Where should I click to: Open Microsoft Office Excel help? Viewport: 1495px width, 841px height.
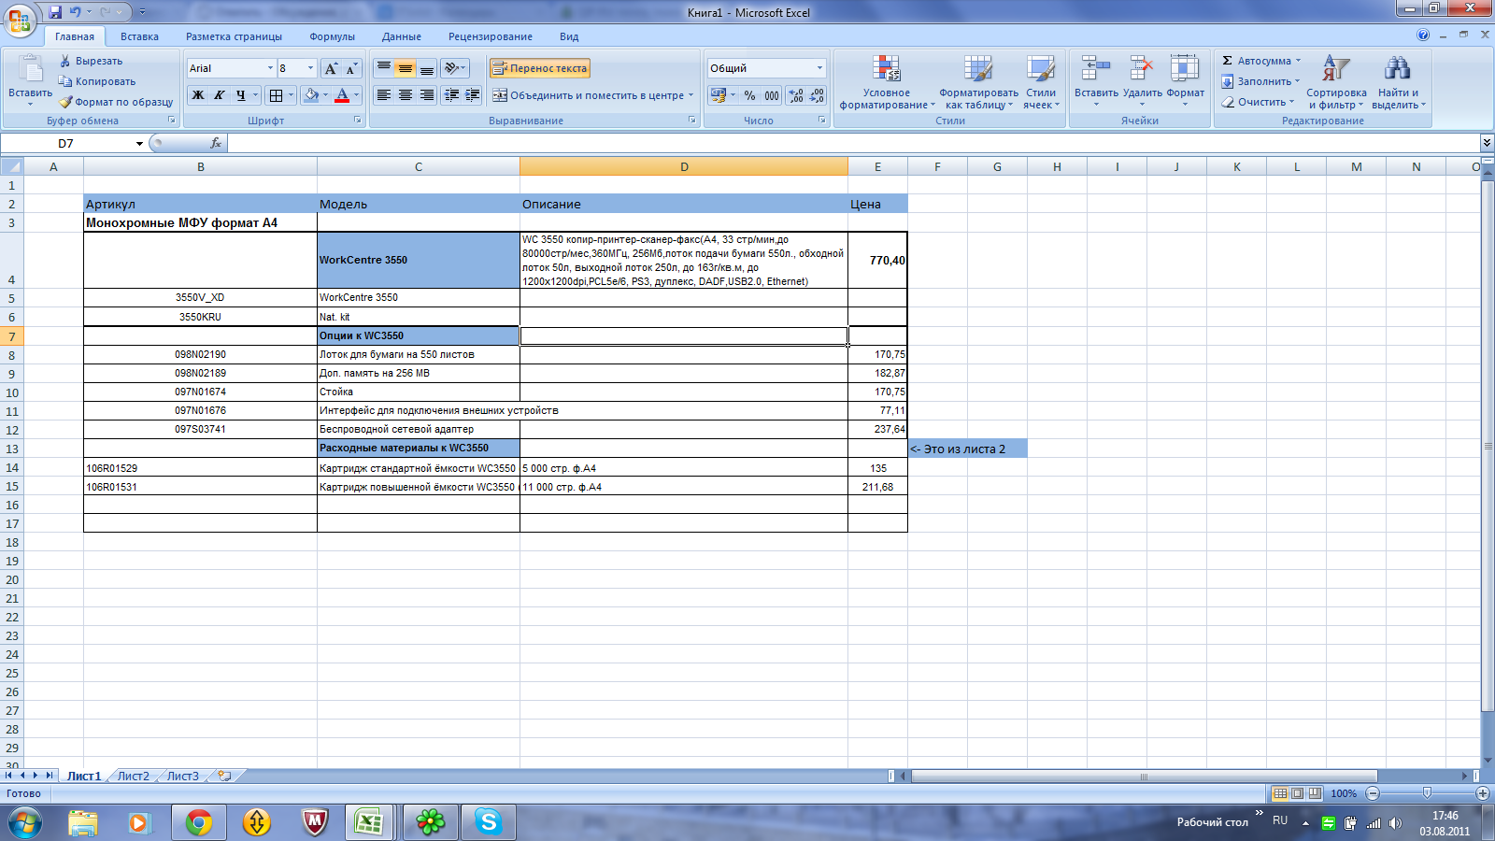pos(1423,36)
